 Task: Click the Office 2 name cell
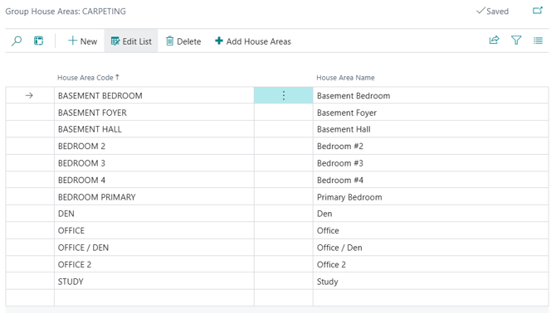[431, 264]
